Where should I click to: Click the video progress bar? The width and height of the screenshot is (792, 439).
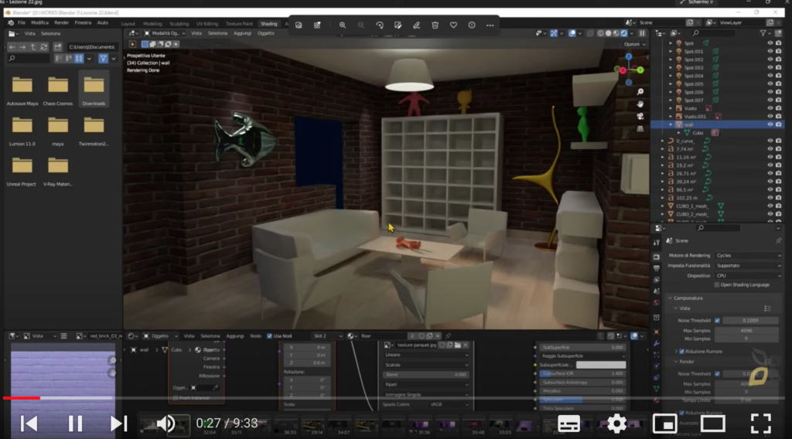pos(394,398)
